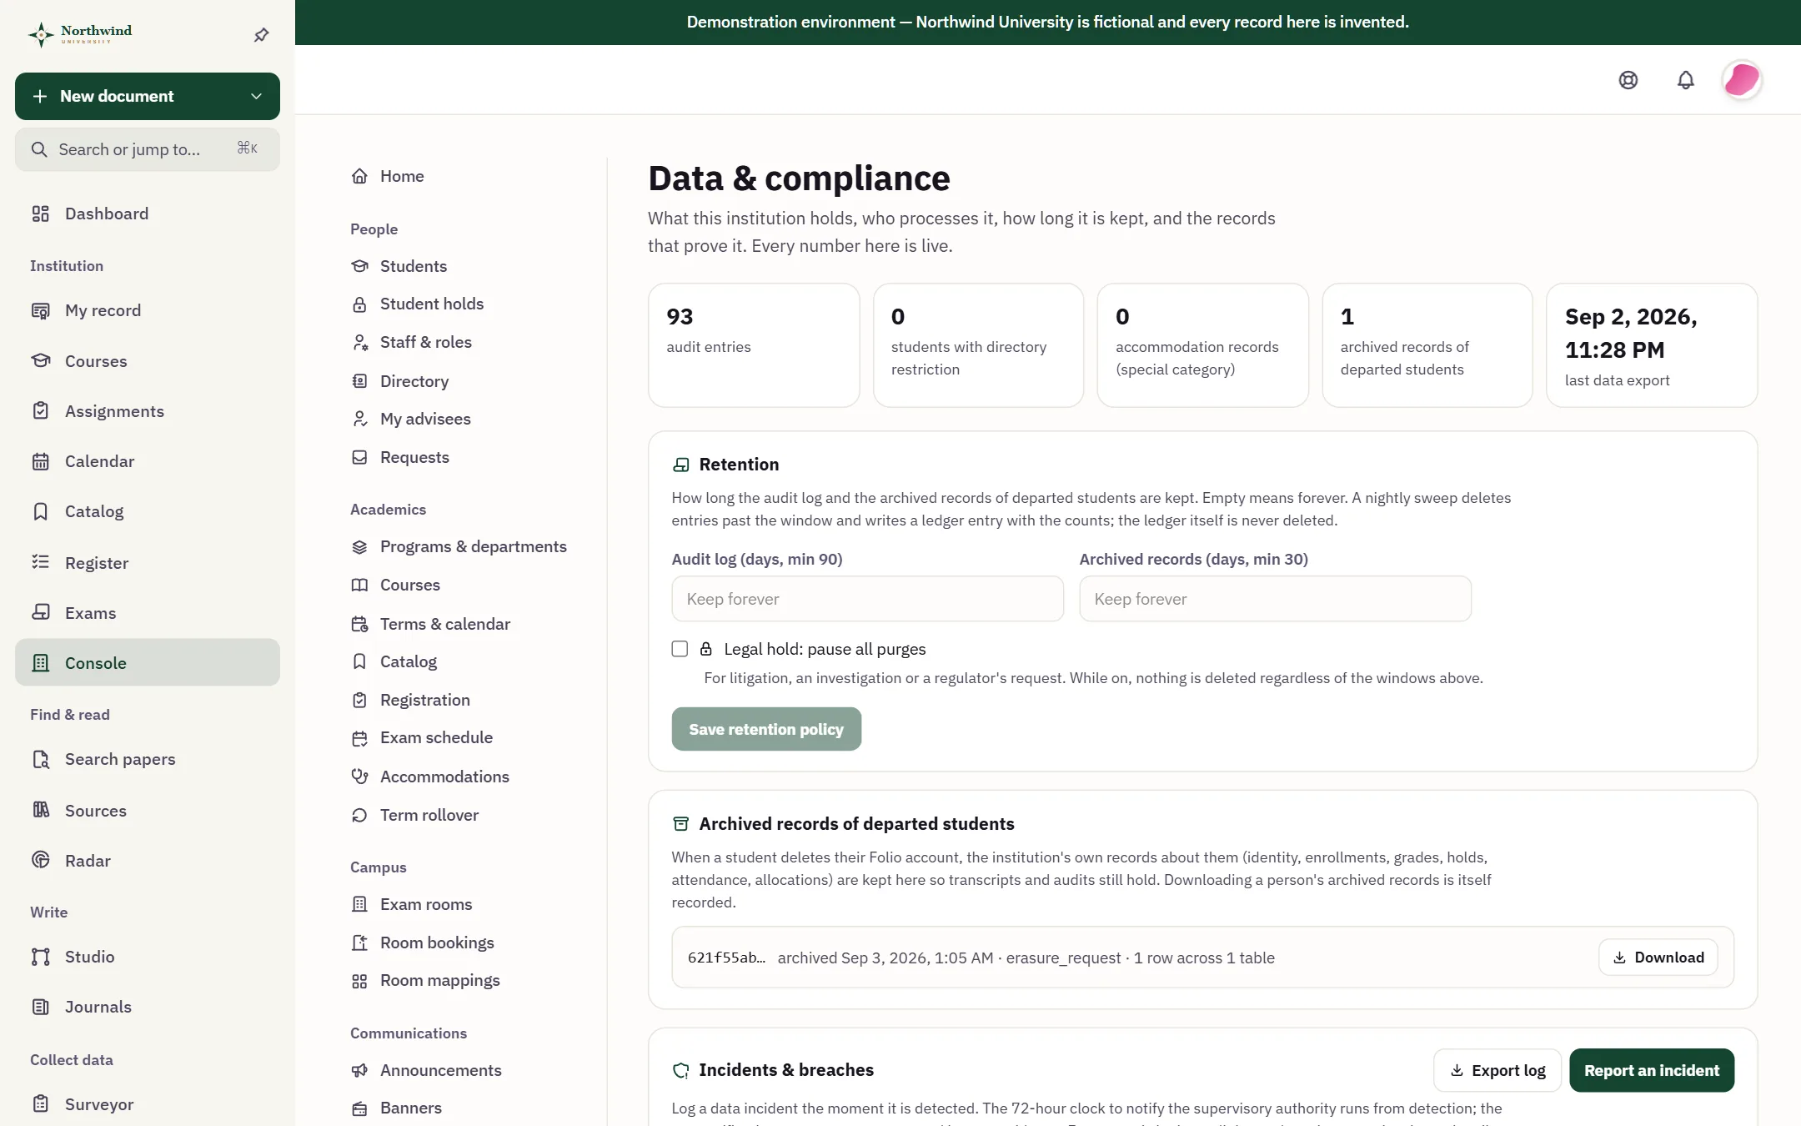1801x1126 pixels.
Task: Open the notifications bell
Action: coord(1685,80)
